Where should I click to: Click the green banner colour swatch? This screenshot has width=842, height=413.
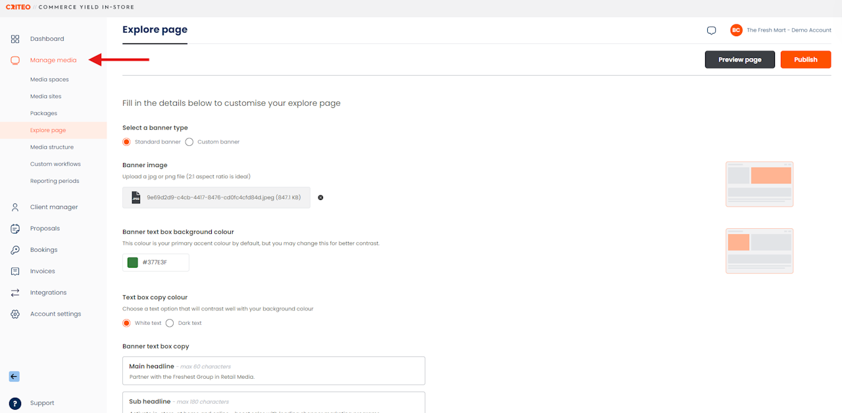point(133,262)
